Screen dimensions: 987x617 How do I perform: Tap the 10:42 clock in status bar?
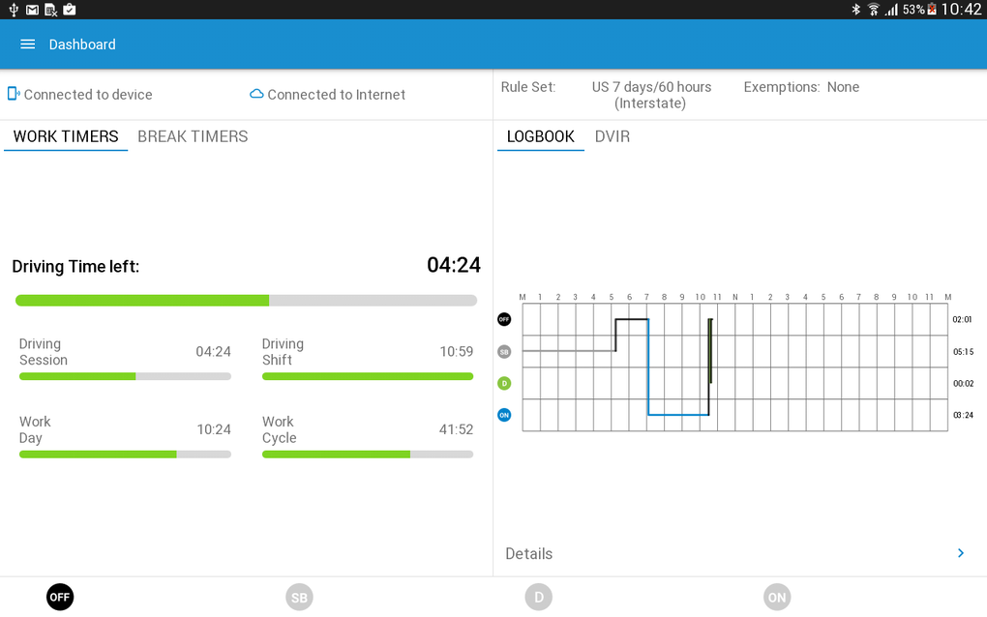point(961,10)
